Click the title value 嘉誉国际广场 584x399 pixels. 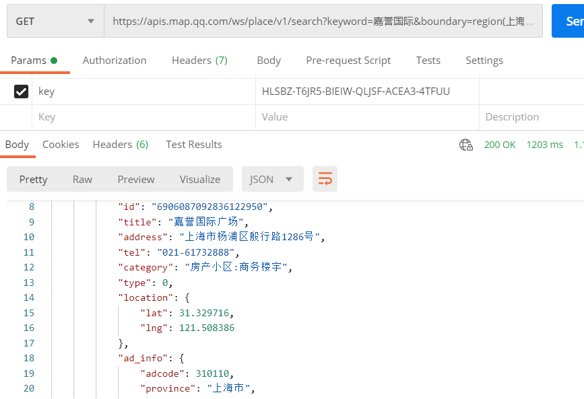[x=206, y=222]
